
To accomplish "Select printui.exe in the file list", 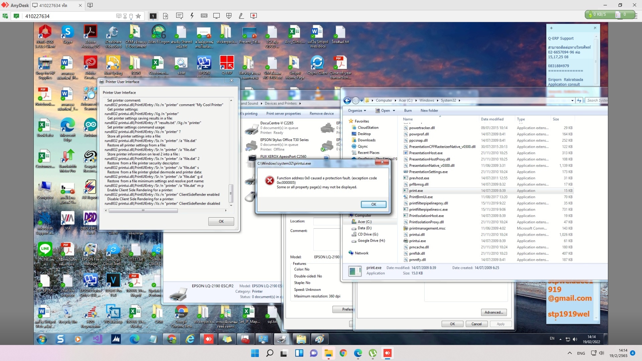I will click(417, 241).
